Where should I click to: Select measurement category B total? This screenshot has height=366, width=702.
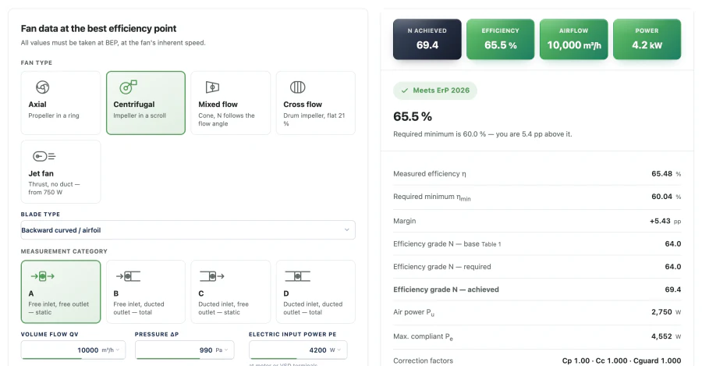coord(146,292)
